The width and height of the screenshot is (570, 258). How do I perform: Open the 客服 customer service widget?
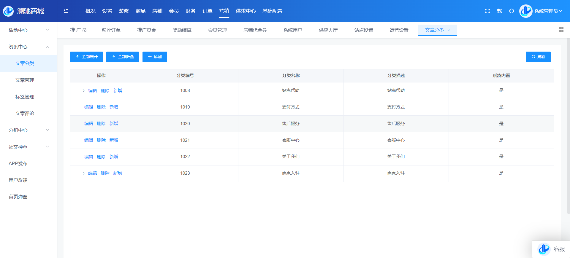551,249
